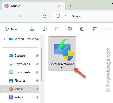Click the pin icon beside Videos
This screenshot has width=113, height=103.
pos(37,97)
